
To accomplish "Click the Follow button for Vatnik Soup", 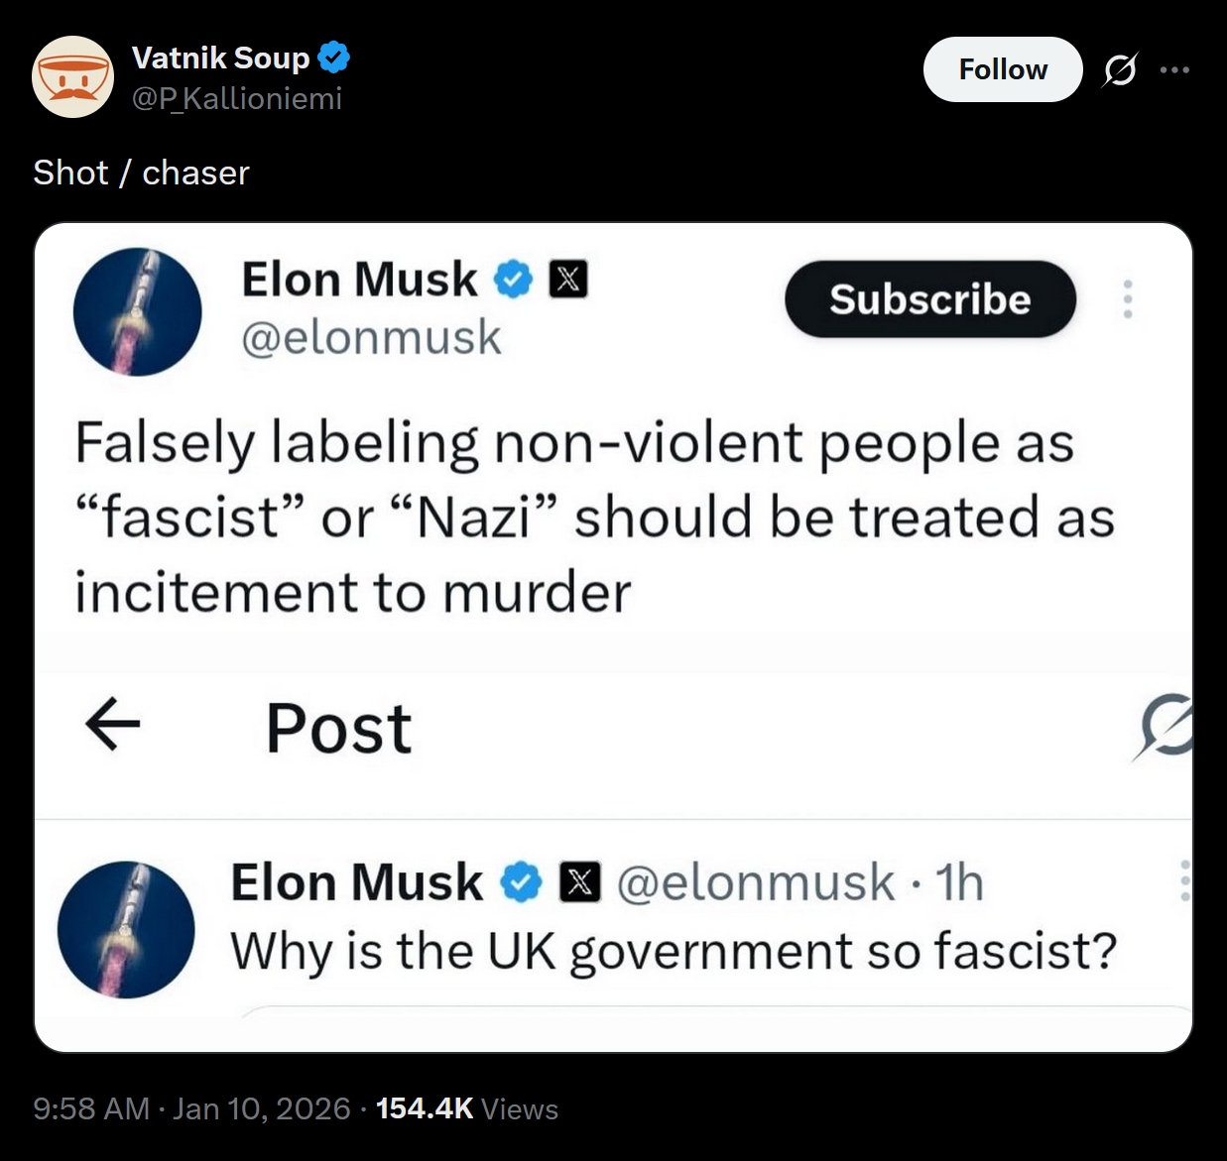I will click(1003, 69).
